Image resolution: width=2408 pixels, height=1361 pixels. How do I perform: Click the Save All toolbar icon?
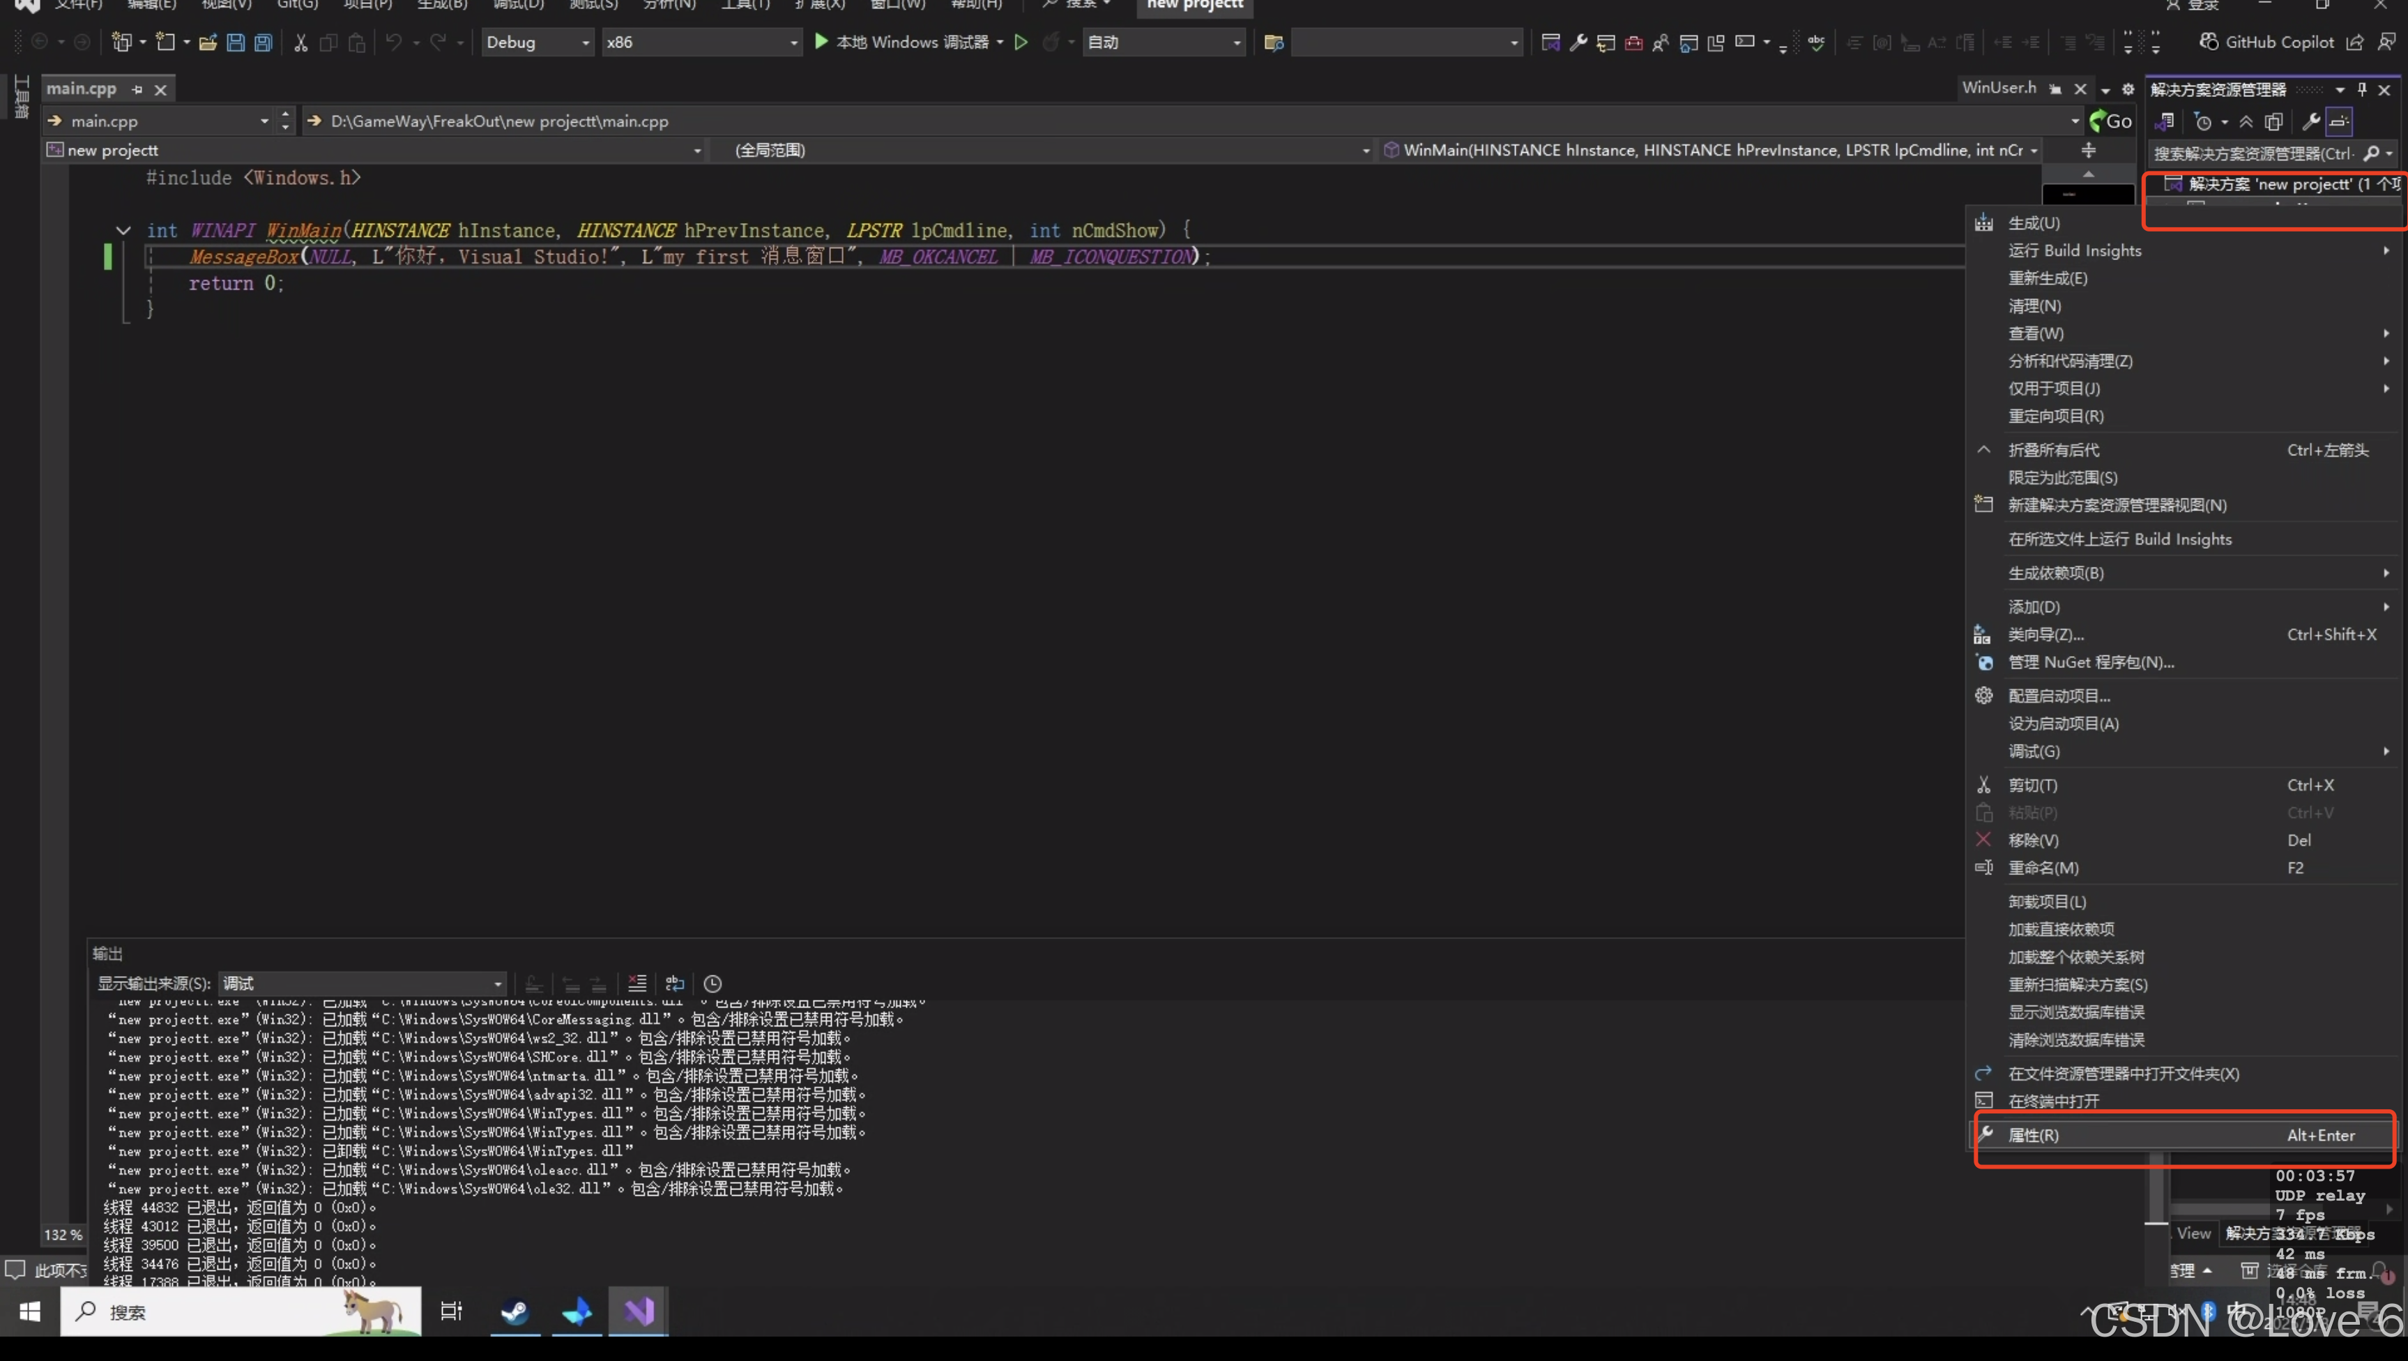tap(264, 42)
